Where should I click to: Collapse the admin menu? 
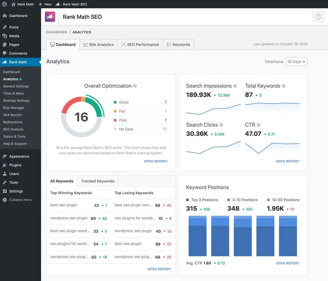(18, 200)
